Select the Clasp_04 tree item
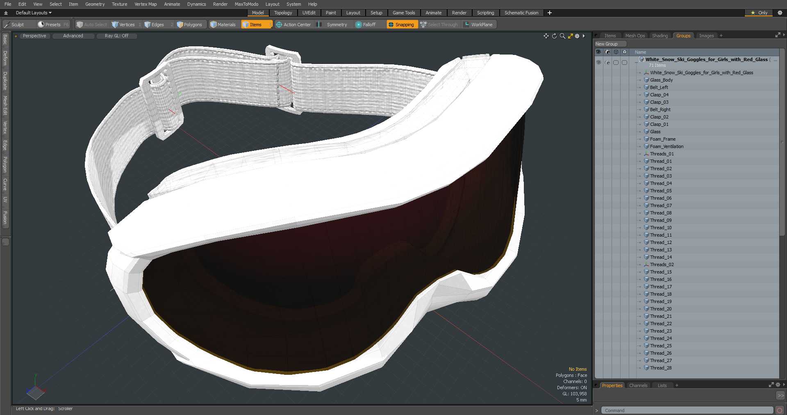 coord(659,95)
